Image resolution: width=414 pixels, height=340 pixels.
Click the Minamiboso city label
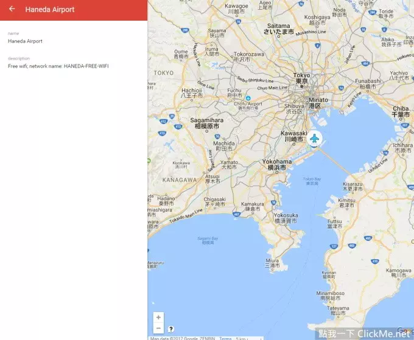pyautogui.click(x=331, y=296)
